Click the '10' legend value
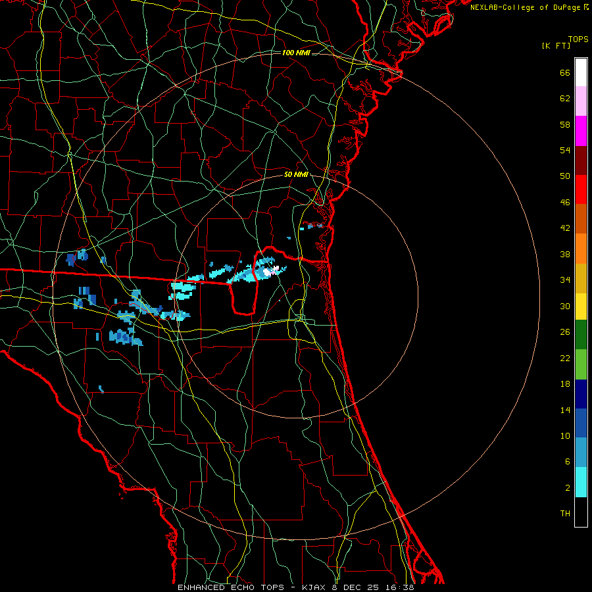 pyautogui.click(x=565, y=436)
